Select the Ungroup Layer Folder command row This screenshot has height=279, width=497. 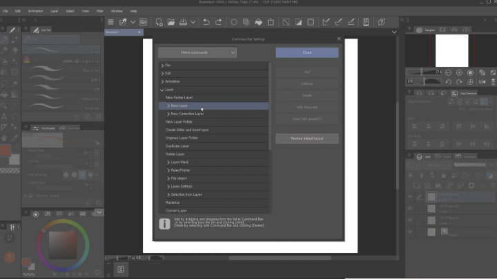point(213,138)
